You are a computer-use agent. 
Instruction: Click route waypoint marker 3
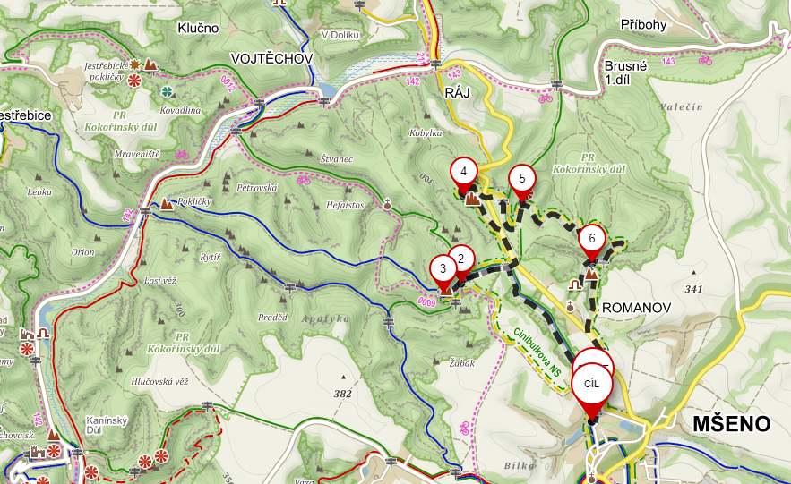coord(443,269)
